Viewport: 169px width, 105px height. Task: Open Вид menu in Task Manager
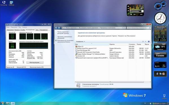point(19,27)
